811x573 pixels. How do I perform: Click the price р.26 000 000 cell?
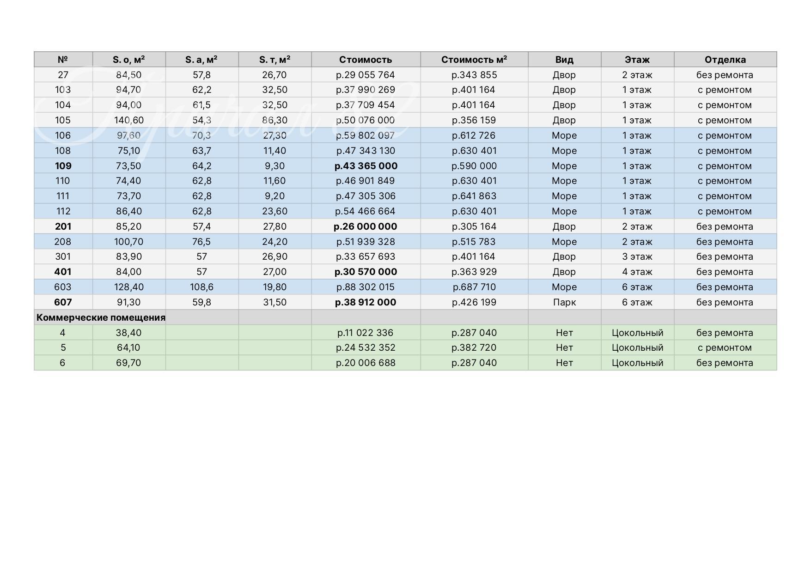[x=366, y=226]
